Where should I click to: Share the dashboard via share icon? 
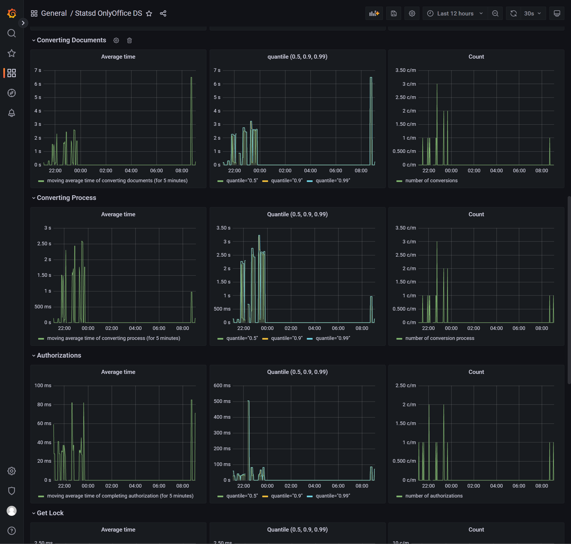point(163,13)
